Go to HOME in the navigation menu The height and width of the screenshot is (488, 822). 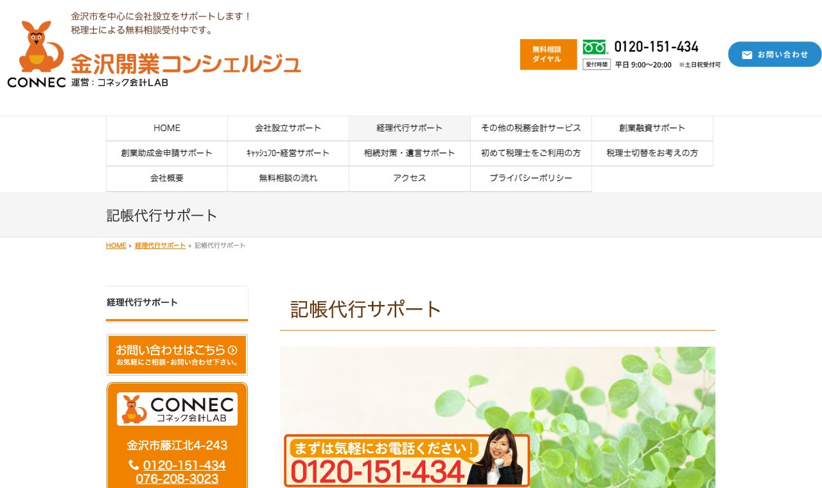click(167, 128)
